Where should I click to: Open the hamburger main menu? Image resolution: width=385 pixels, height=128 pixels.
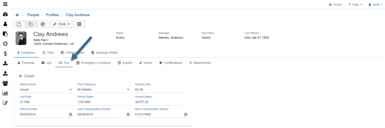tap(5, 4)
